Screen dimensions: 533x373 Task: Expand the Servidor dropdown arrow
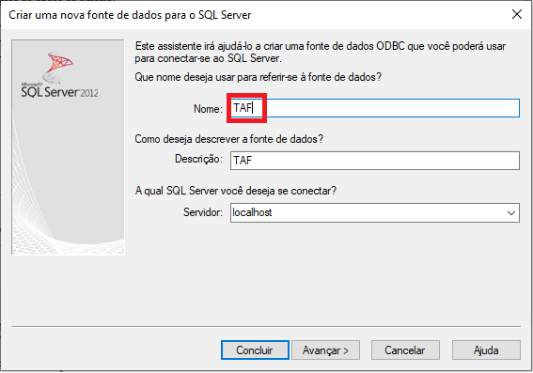(x=510, y=213)
